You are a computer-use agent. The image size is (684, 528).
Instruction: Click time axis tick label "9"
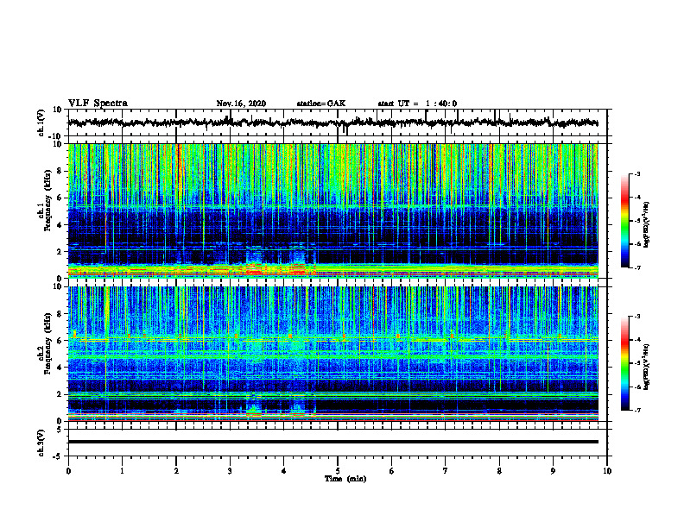553,471
